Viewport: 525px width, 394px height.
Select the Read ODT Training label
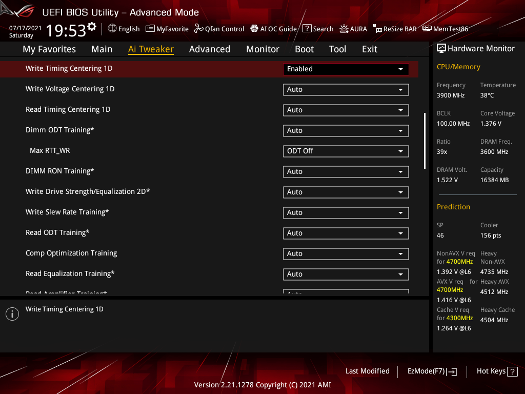pyautogui.click(x=57, y=232)
